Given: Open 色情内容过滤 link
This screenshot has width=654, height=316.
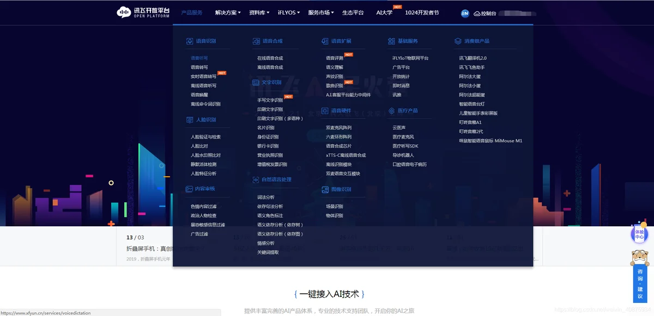Looking at the screenshot, I should [x=203, y=207].
